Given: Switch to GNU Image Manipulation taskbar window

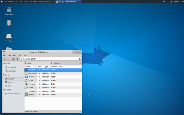Looking at the screenshot, I should (x=43, y=1).
